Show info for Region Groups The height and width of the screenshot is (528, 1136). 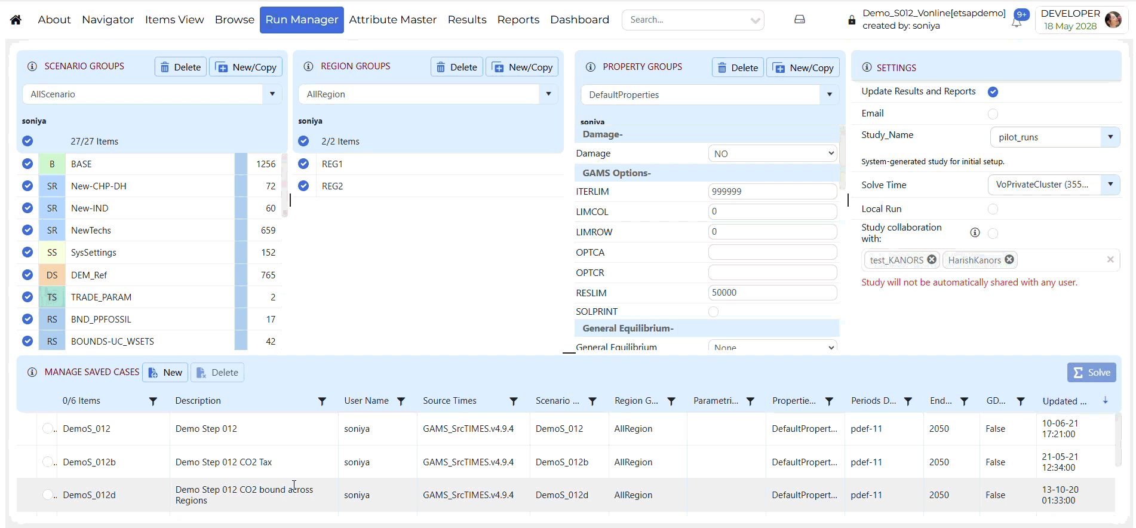tap(308, 66)
